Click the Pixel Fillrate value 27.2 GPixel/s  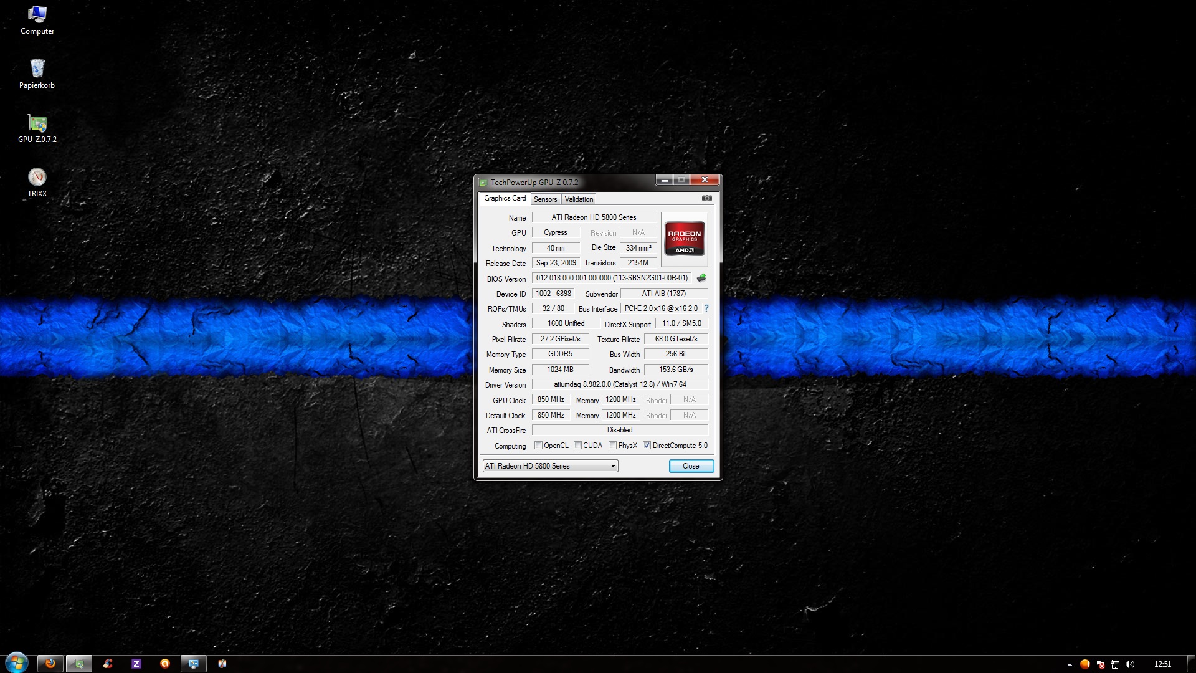point(560,339)
